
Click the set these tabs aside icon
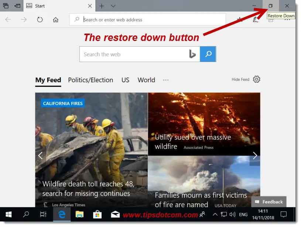tap(17, 6)
